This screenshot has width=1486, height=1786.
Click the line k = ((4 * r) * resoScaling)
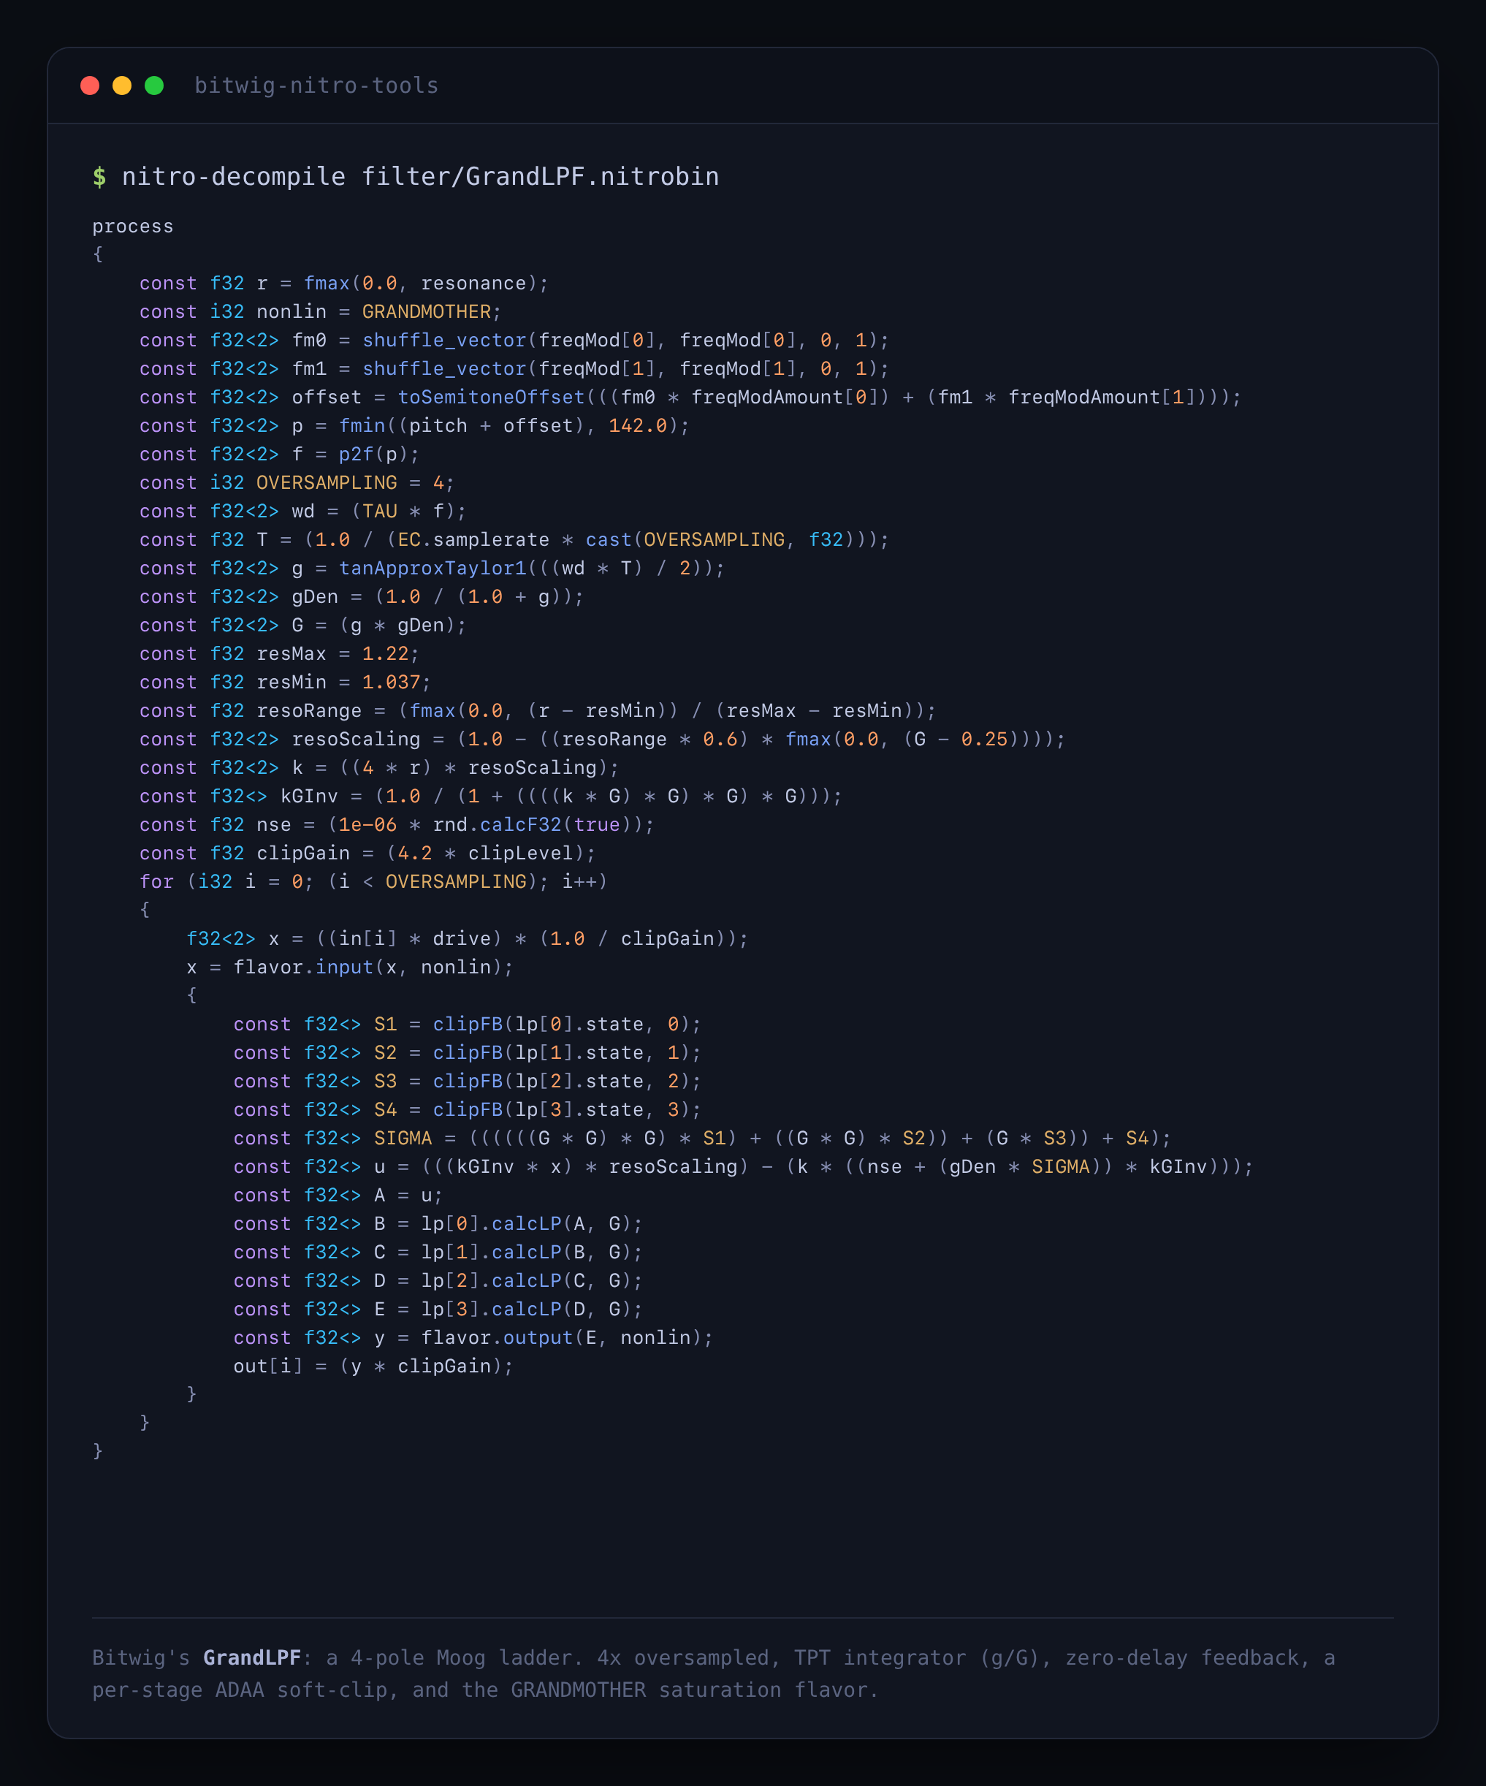(x=379, y=768)
